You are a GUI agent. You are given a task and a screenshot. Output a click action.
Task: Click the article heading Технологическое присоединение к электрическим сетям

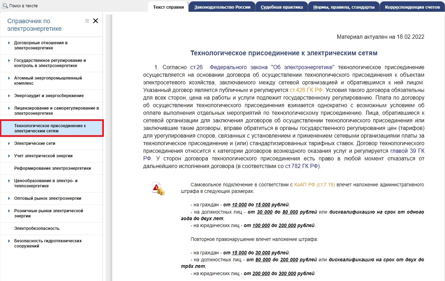pos(284,53)
